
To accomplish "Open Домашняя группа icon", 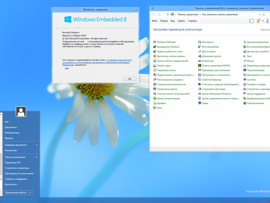I will coord(199,56).
